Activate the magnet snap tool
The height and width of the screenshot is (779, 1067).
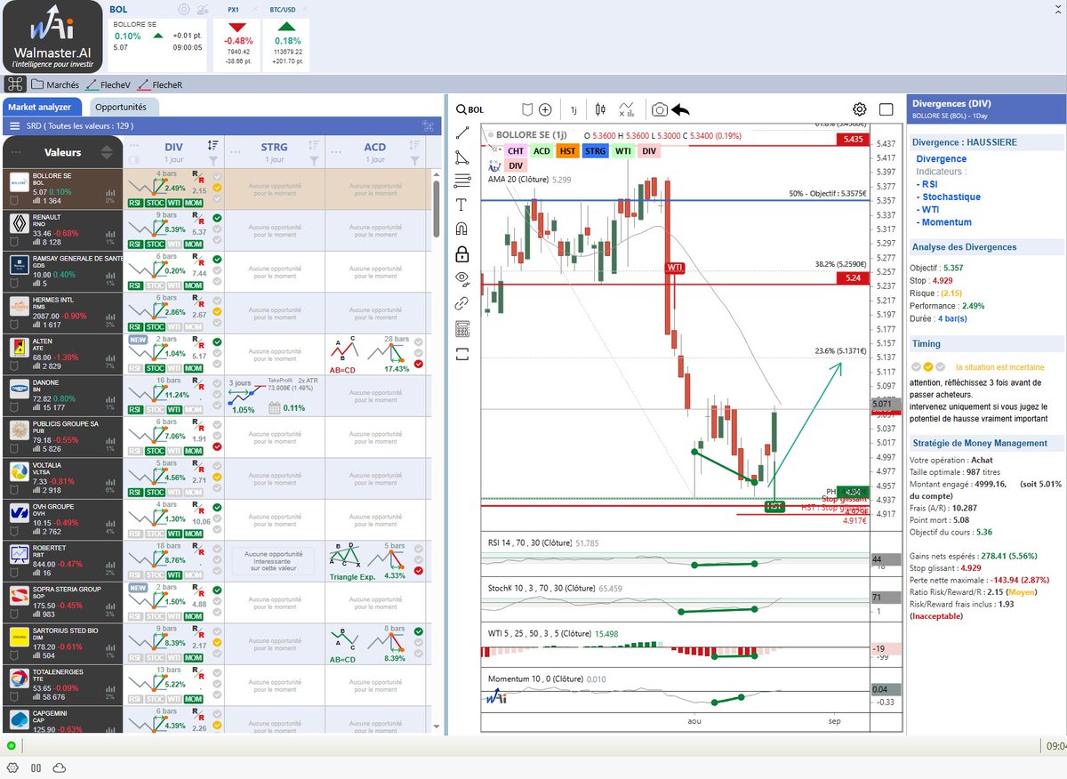[x=462, y=229]
